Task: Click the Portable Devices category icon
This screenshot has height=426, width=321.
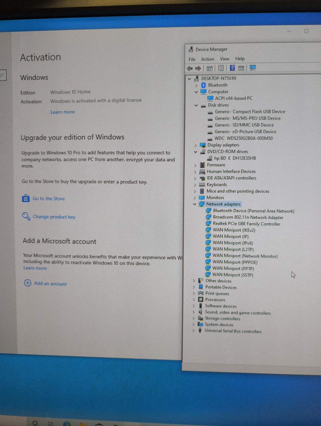Action: click(201, 287)
